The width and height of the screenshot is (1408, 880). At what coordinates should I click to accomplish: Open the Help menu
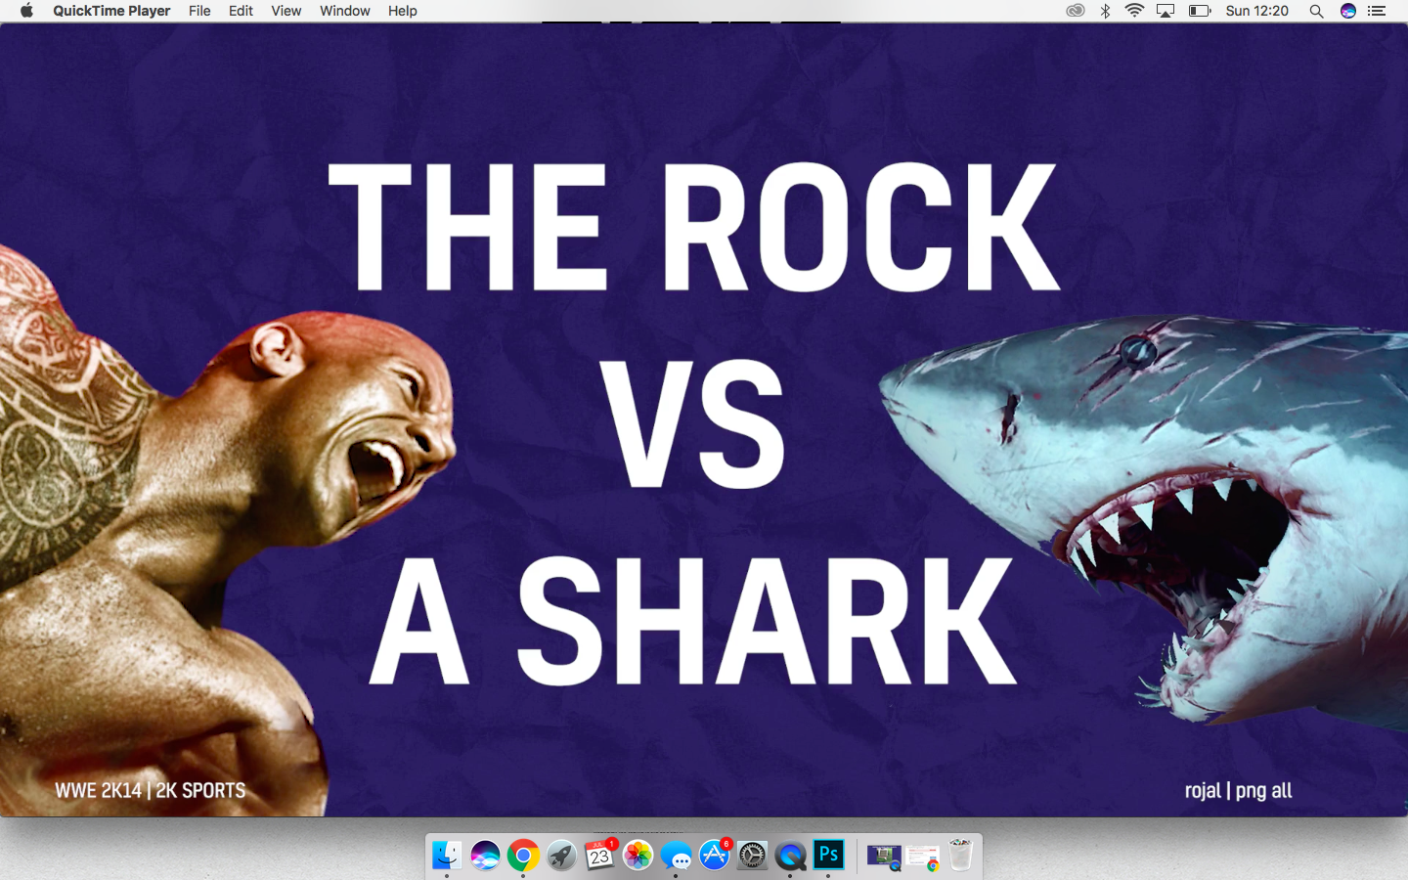[402, 11]
